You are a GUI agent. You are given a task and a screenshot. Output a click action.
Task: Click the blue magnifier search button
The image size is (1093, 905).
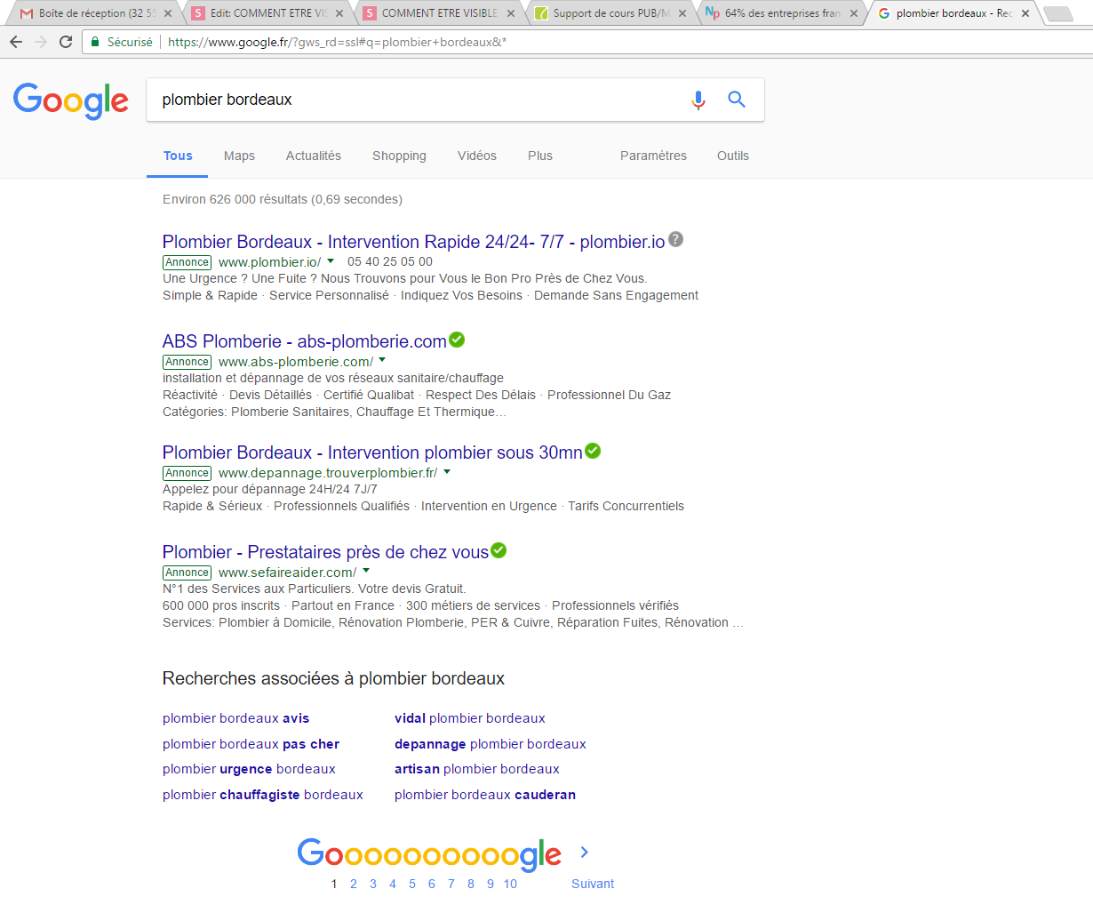pyautogui.click(x=737, y=100)
